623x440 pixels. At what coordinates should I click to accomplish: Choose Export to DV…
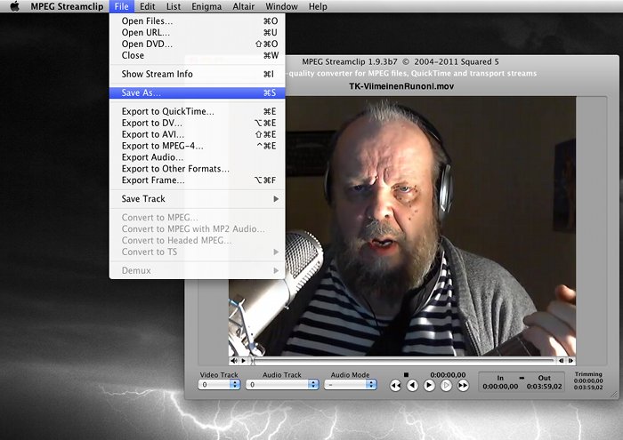[197, 123]
